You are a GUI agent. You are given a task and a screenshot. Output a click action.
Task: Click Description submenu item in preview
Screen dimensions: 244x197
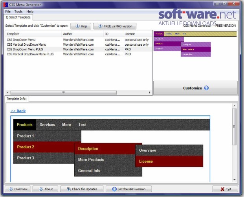coord(105,149)
